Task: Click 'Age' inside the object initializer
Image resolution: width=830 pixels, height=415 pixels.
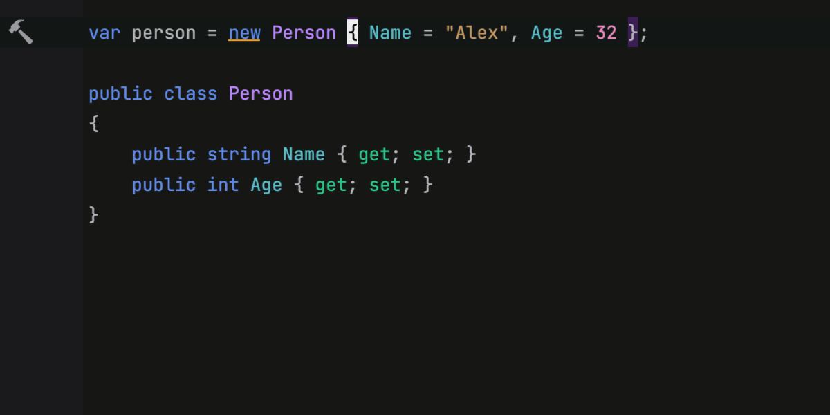Action: (546, 33)
